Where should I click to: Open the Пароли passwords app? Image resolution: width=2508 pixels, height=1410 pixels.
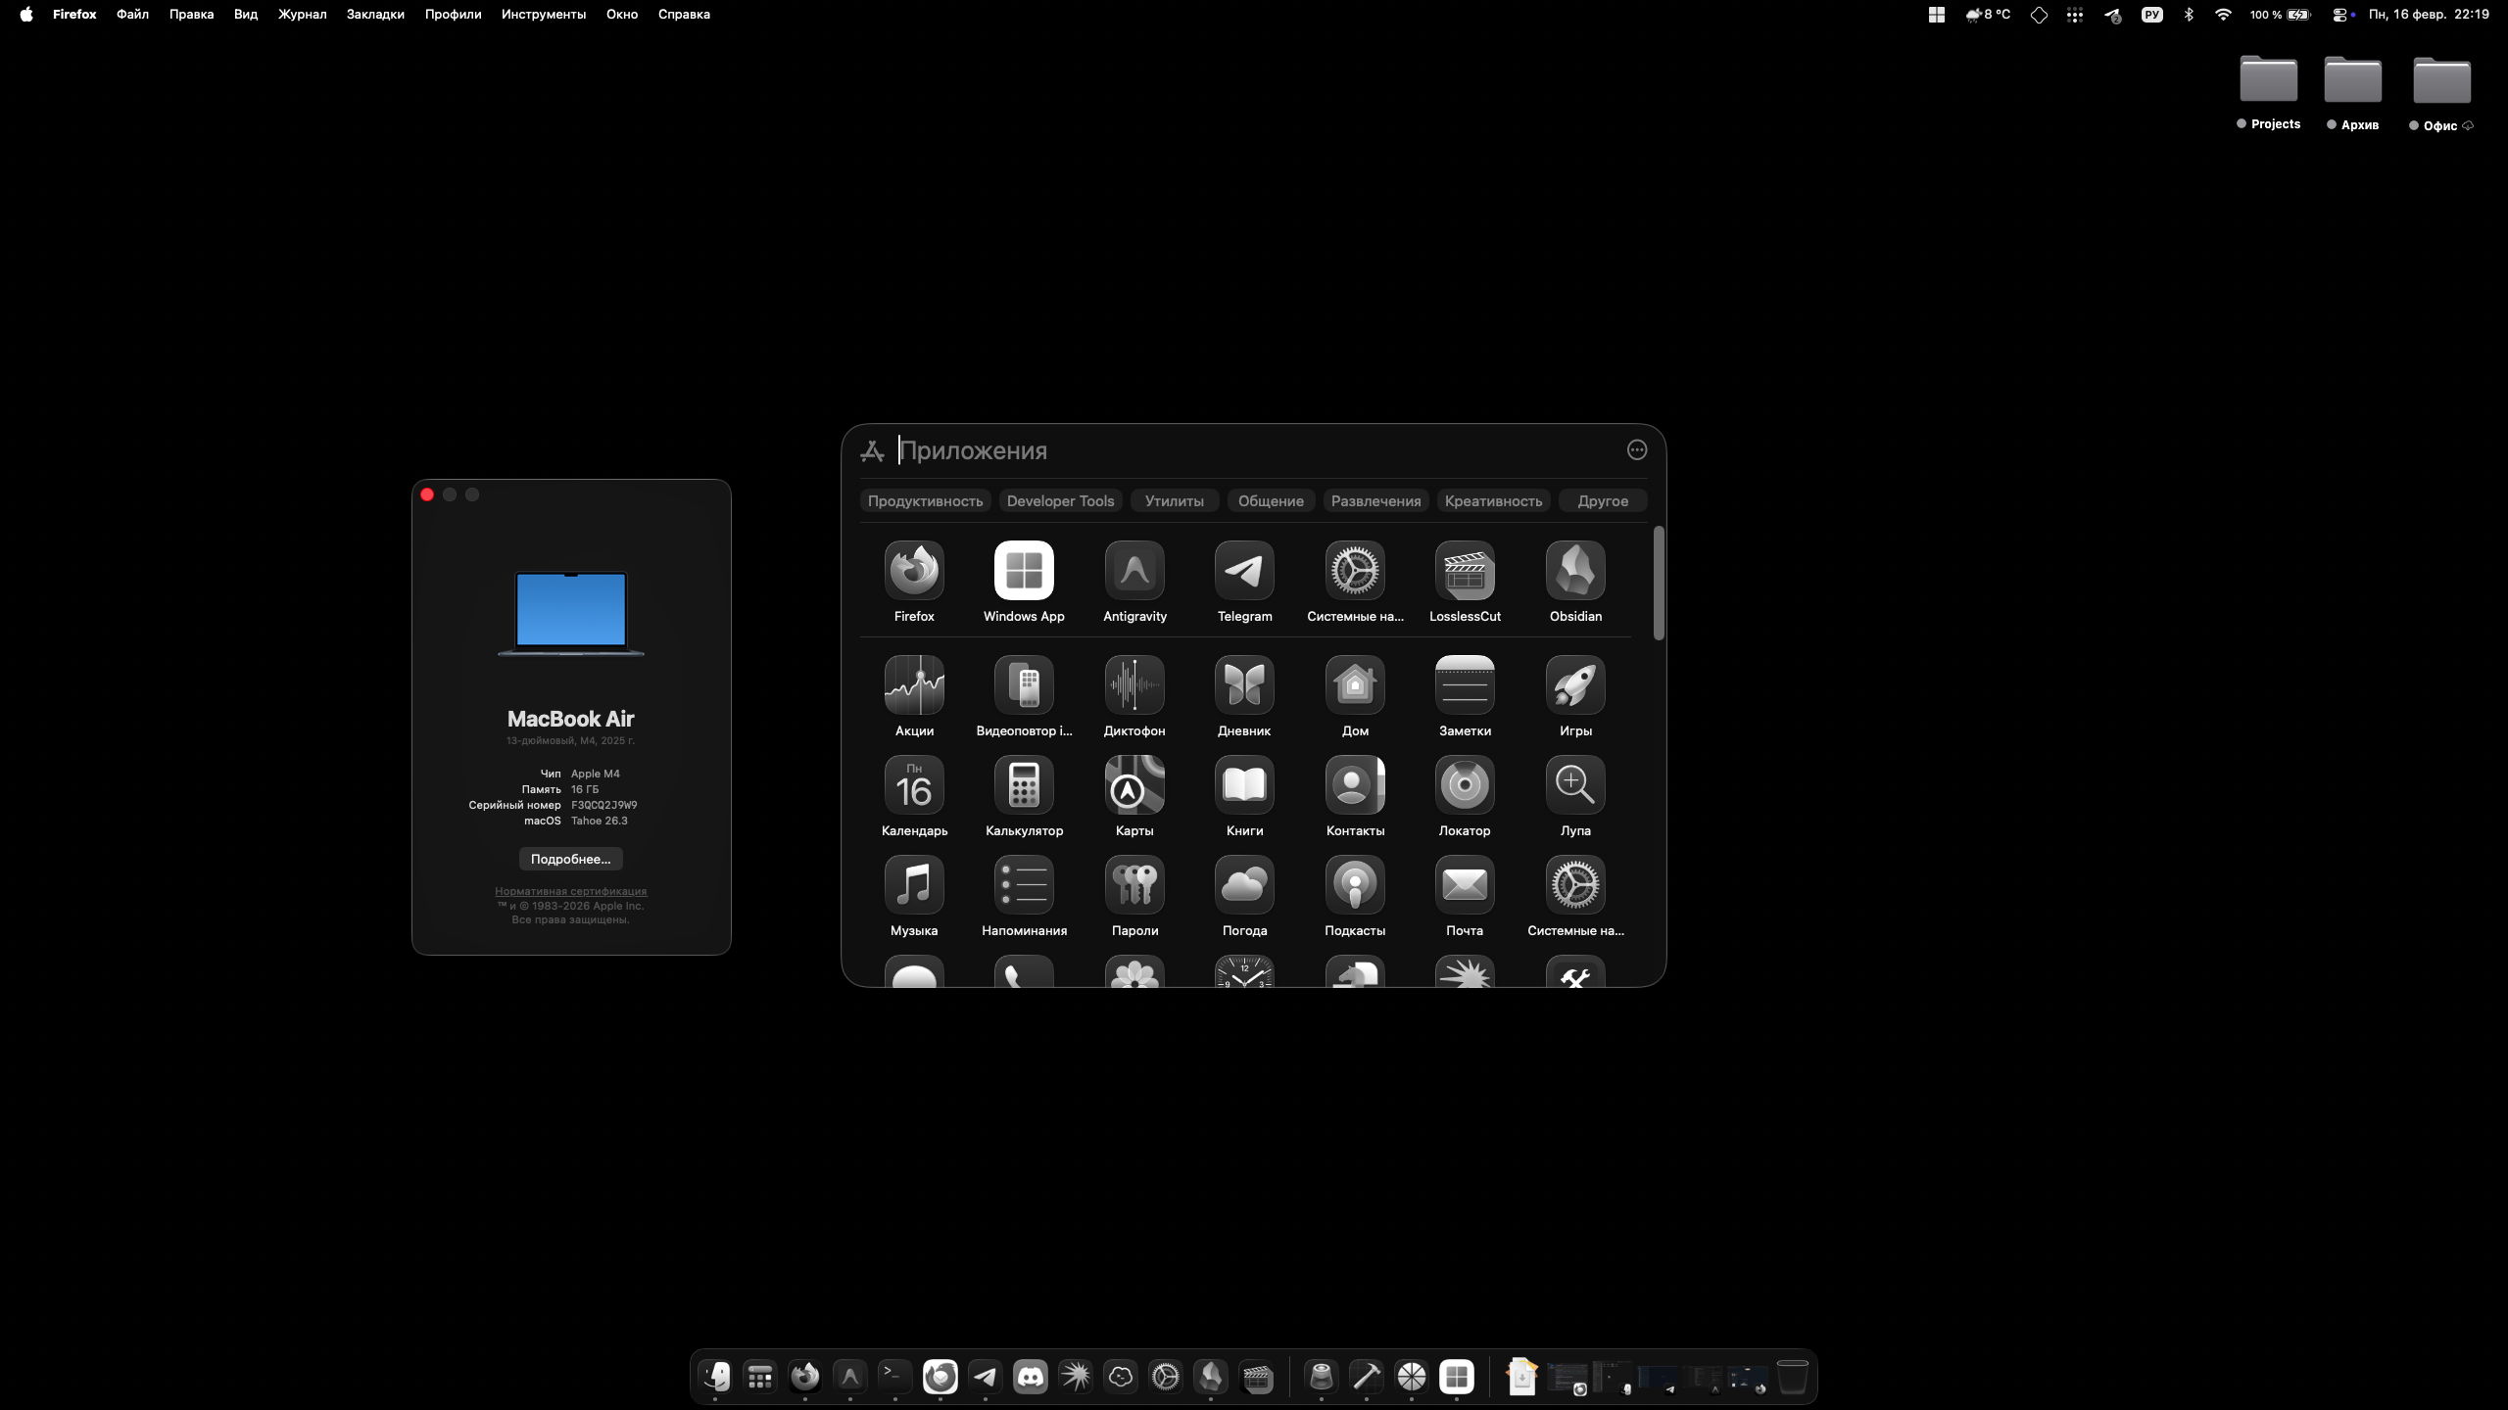[1134, 885]
